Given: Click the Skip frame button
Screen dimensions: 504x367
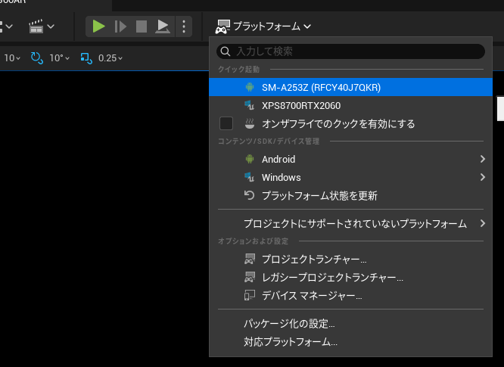Looking at the screenshot, I should (120, 26).
